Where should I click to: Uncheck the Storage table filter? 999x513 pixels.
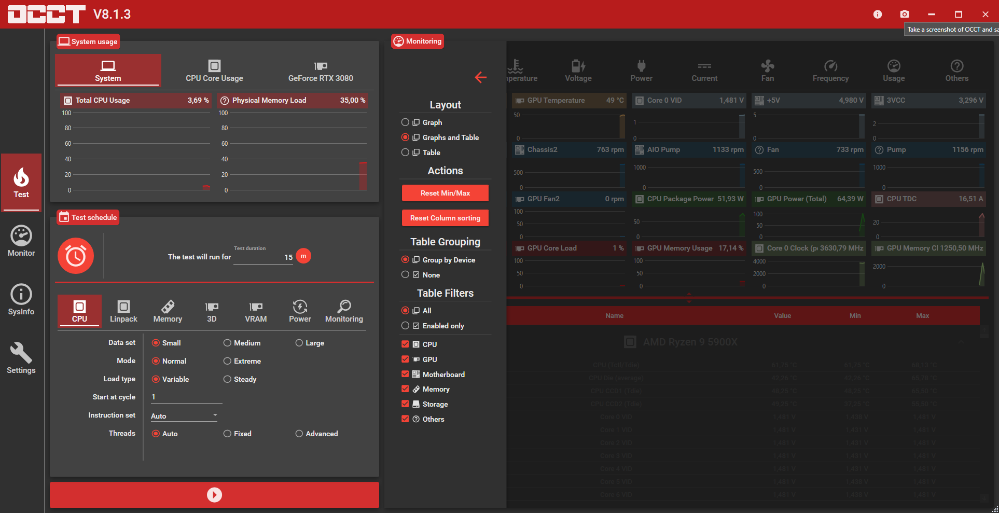(x=405, y=404)
